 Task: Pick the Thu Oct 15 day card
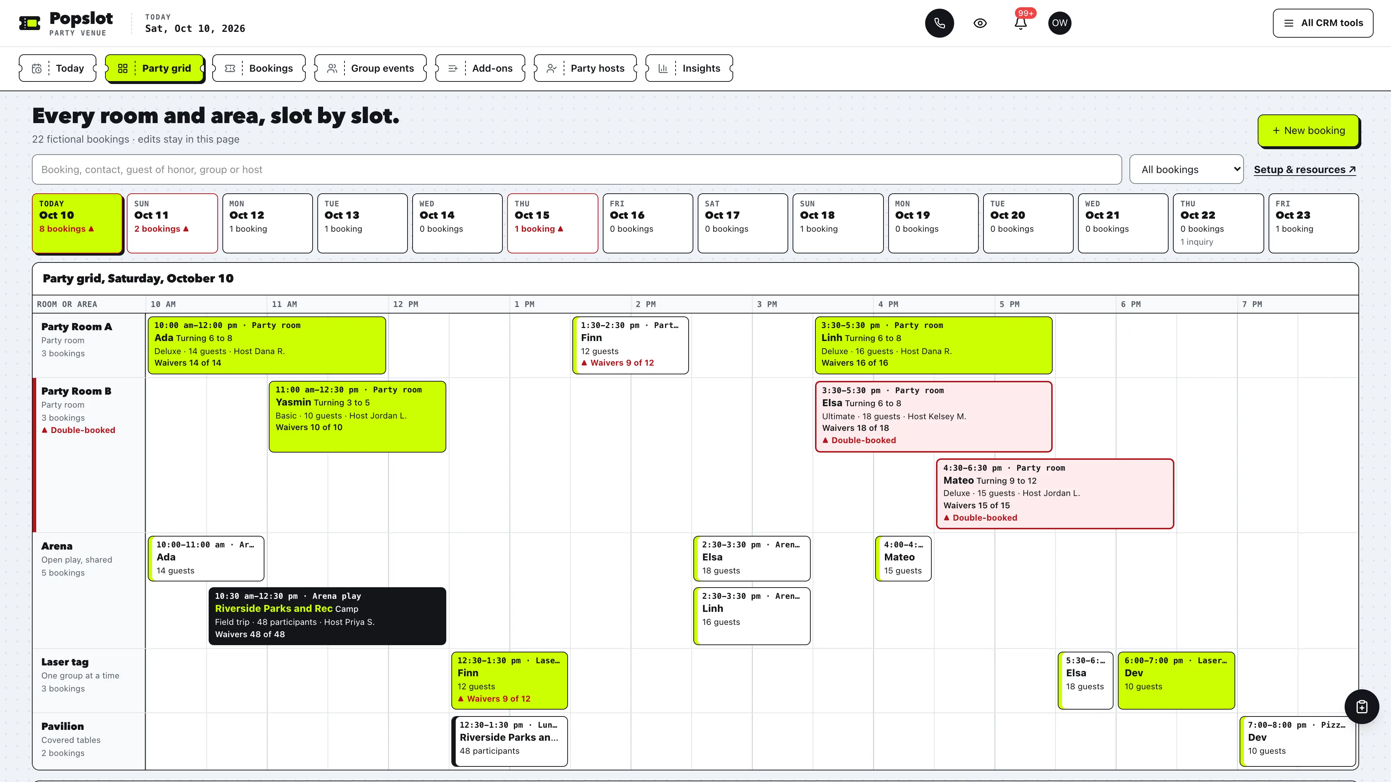552,223
